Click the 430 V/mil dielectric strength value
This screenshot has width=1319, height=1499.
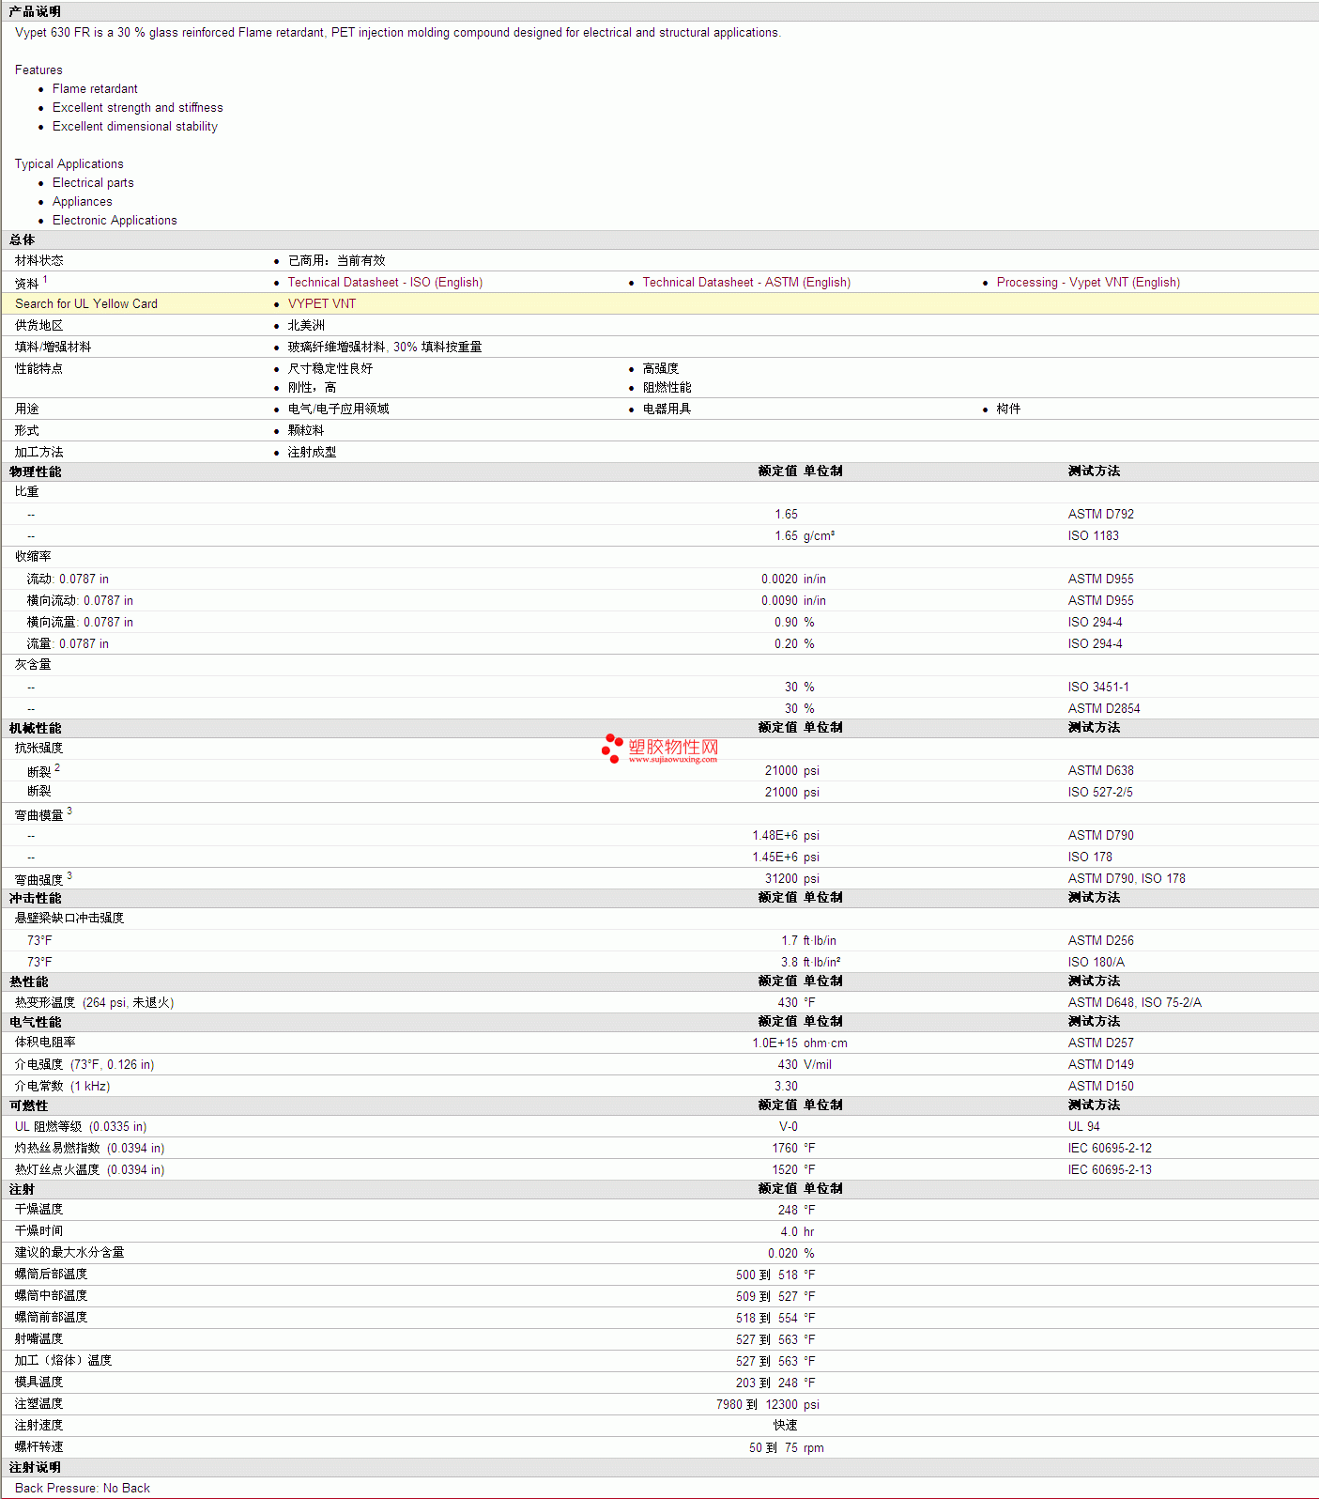[x=805, y=1064]
